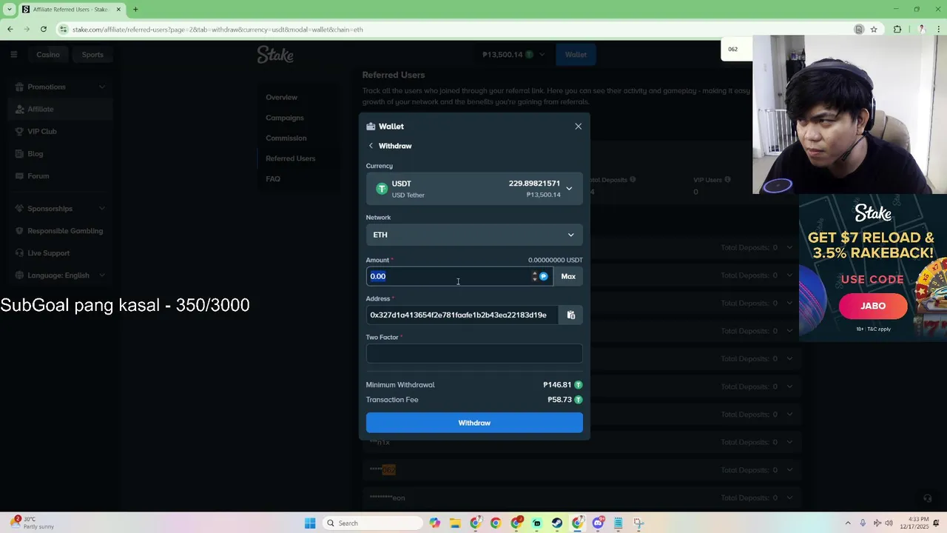Open the hamburger sidebar menu
The height and width of the screenshot is (533, 947).
click(x=13, y=54)
